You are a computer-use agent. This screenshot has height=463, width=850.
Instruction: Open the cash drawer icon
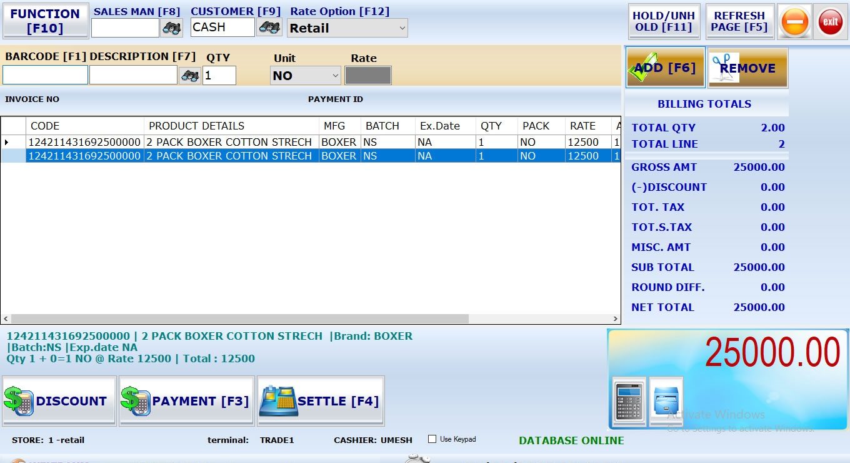pyautogui.click(x=666, y=400)
